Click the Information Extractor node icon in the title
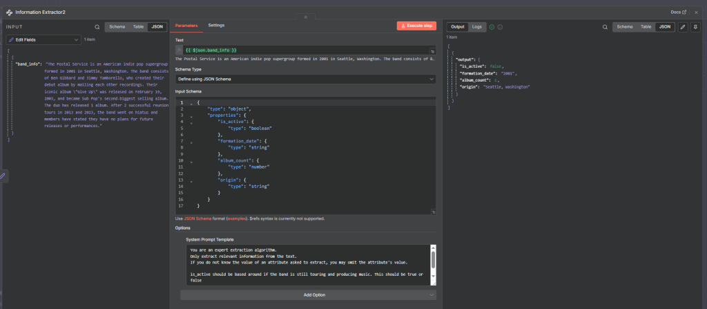Screen dimensions: 707x309 pyautogui.click(x=9, y=12)
